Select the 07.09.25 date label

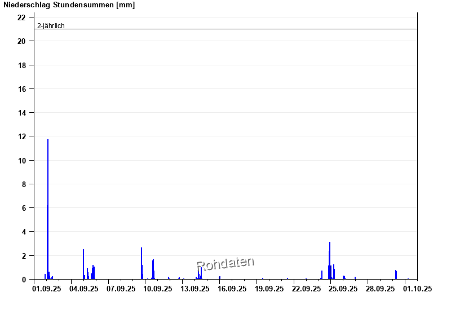[121, 289]
